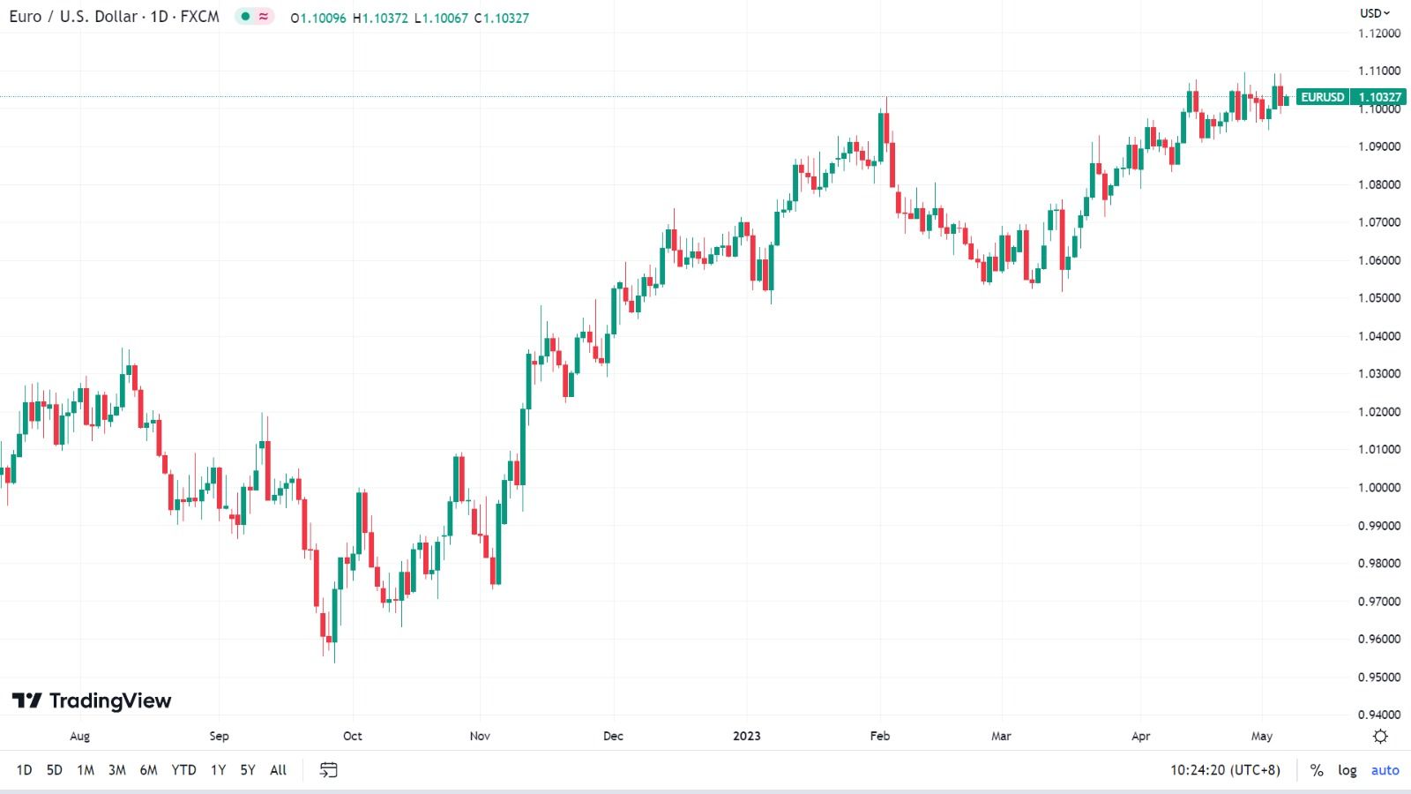The image size is (1411, 794).
Task: Open the go to date calendar icon
Action: [328, 770]
